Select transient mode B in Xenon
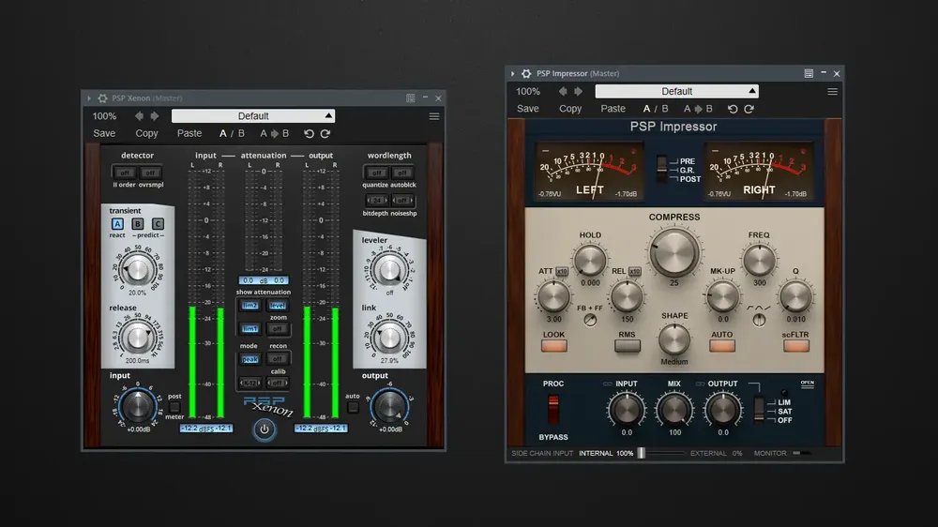 138,224
